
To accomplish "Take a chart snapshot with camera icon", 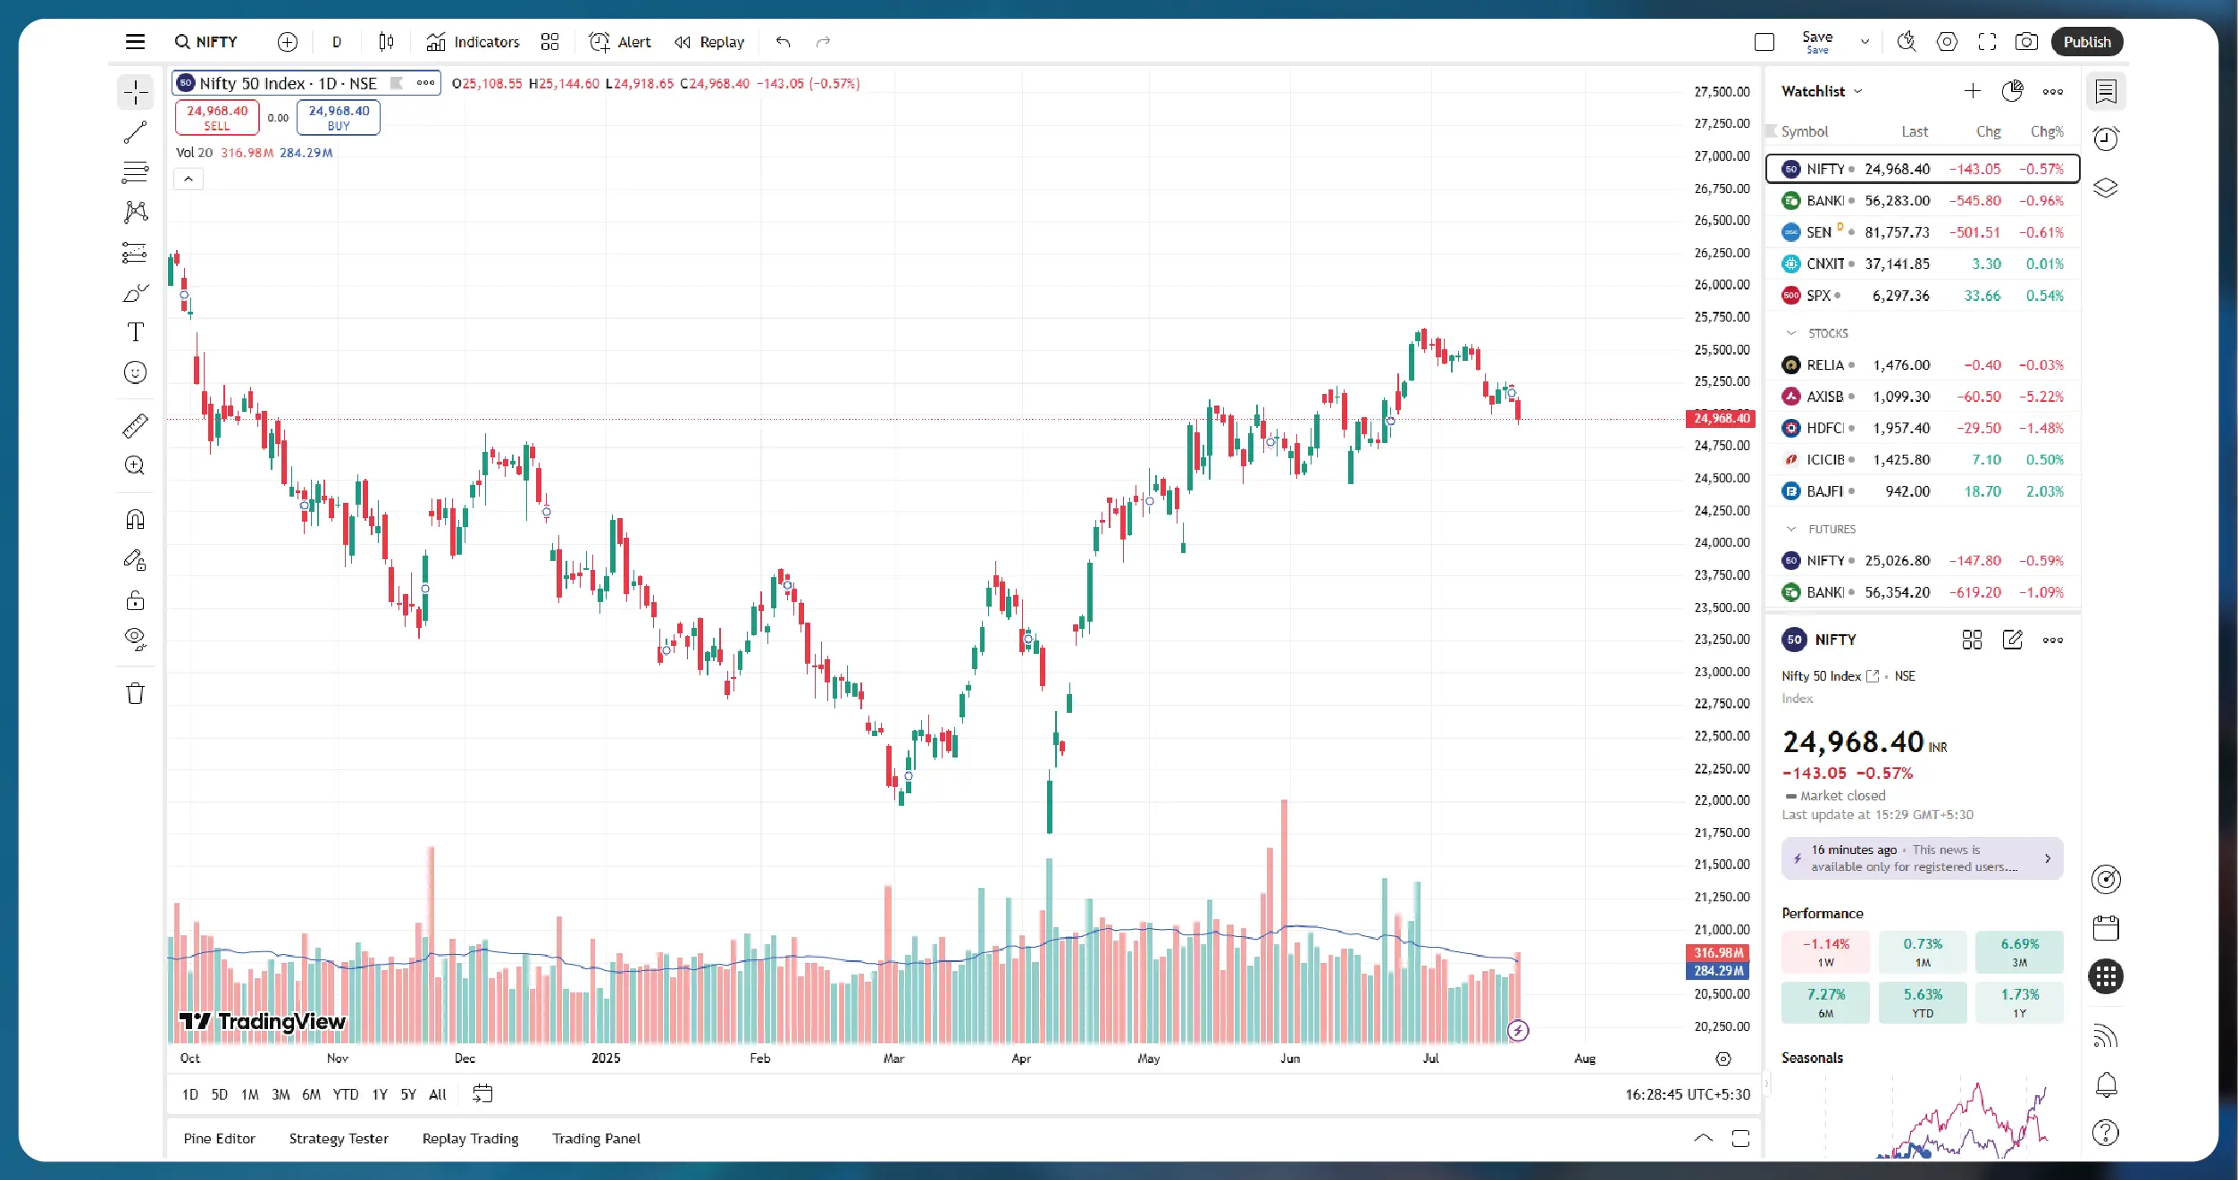I will tap(2026, 42).
